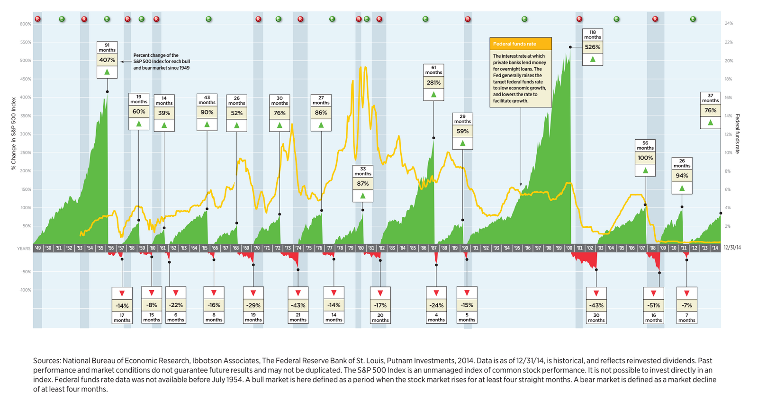Click the '37 months' label

710,98
